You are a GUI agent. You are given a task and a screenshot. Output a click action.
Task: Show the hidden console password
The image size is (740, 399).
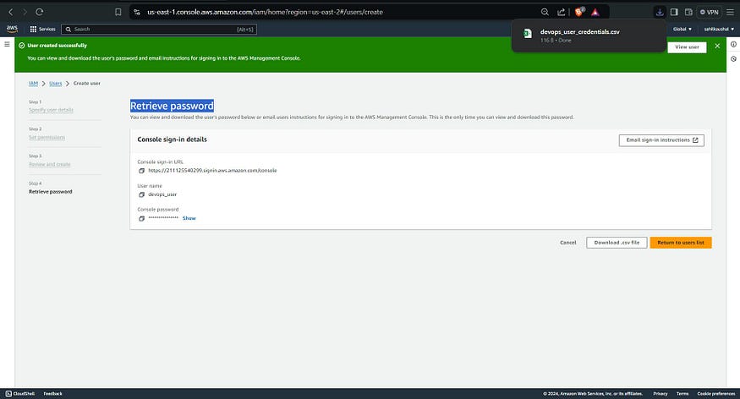pyautogui.click(x=189, y=218)
